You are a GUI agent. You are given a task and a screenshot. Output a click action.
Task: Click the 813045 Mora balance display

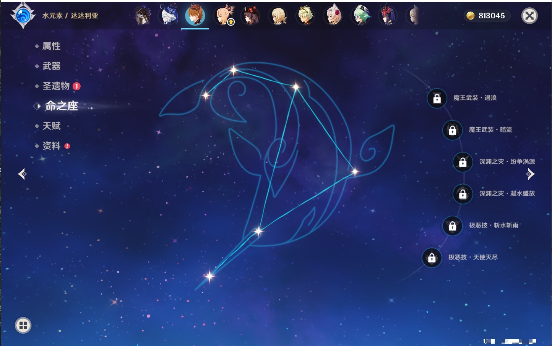(487, 16)
